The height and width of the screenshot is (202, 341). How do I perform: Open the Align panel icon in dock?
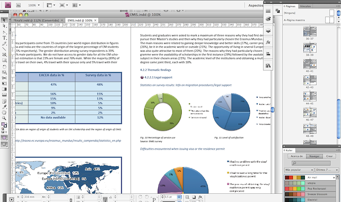268,54
